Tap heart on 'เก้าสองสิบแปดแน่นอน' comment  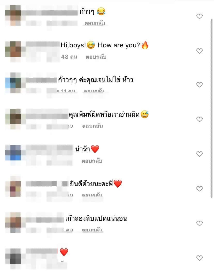tap(200, 223)
